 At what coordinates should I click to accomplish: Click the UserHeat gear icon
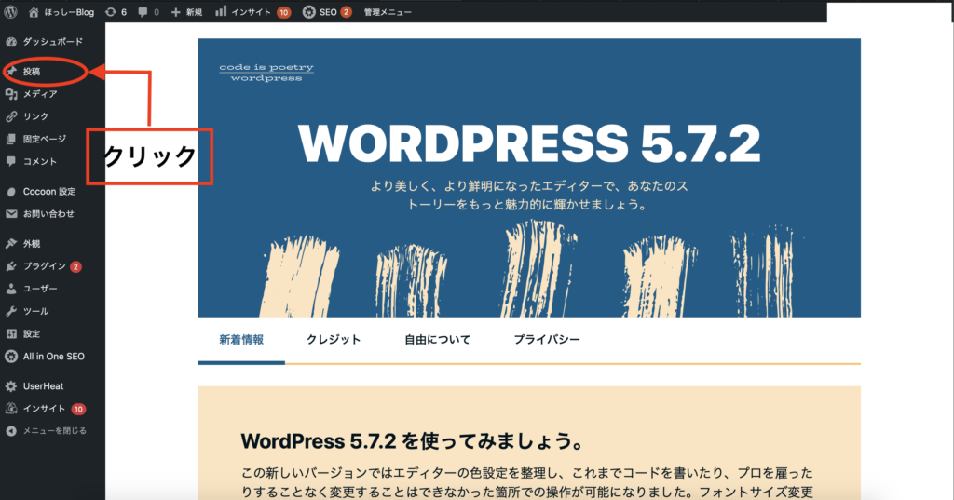(11, 386)
